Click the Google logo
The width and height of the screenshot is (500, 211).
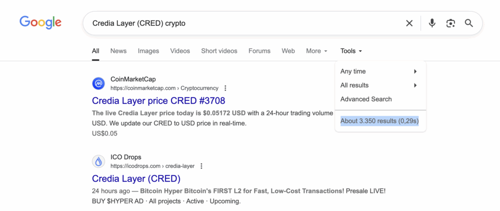click(41, 22)
